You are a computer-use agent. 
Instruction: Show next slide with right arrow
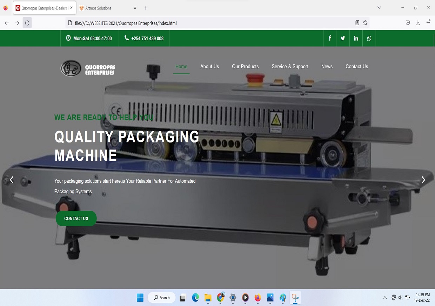coord(423,180)
